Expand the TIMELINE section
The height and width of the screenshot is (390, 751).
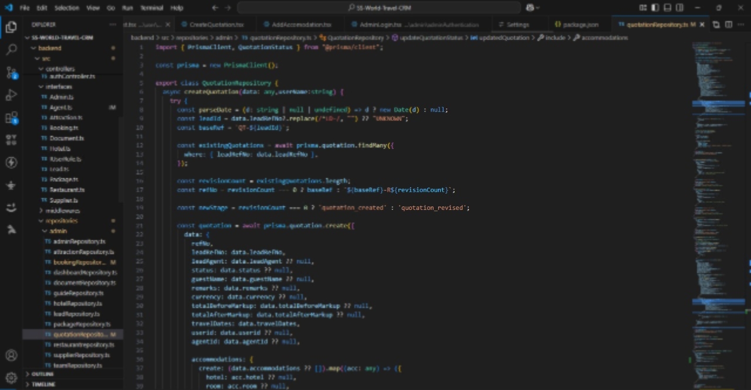(x=43, y=384)
